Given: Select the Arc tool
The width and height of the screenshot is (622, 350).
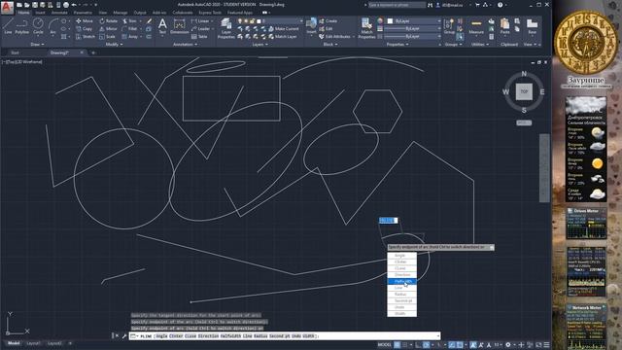Looking at the screenshot, I should point(52,26).
